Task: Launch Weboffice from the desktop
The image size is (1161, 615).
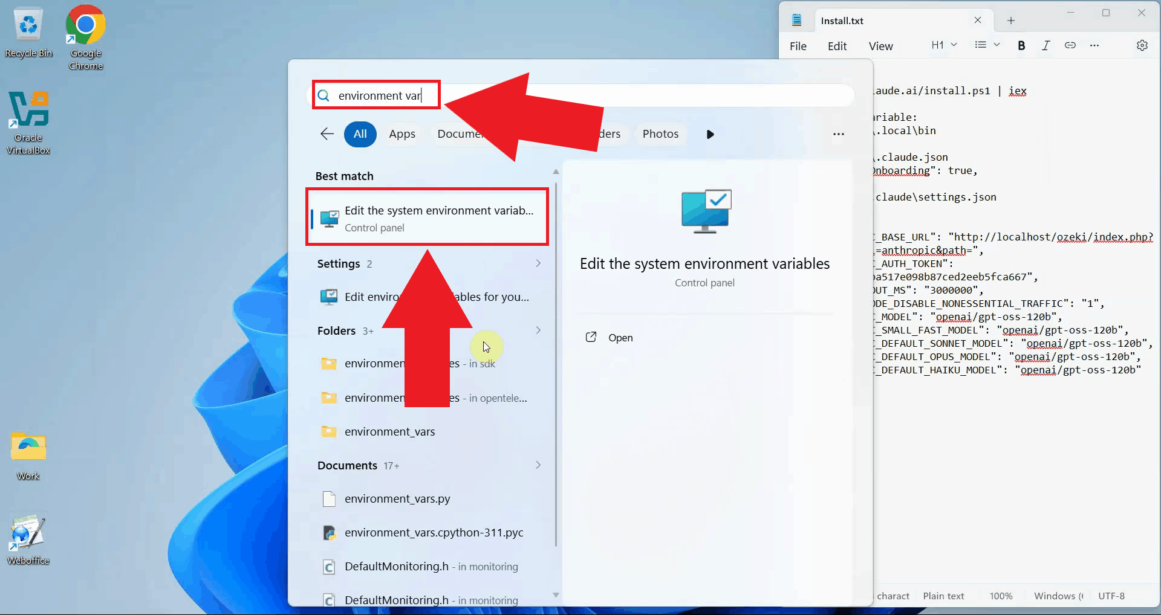Action: pos(27,532)
